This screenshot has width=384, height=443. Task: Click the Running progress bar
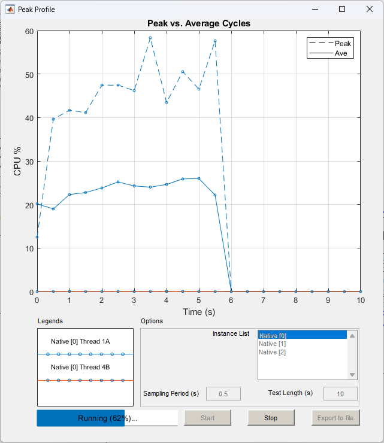(107, 418)
